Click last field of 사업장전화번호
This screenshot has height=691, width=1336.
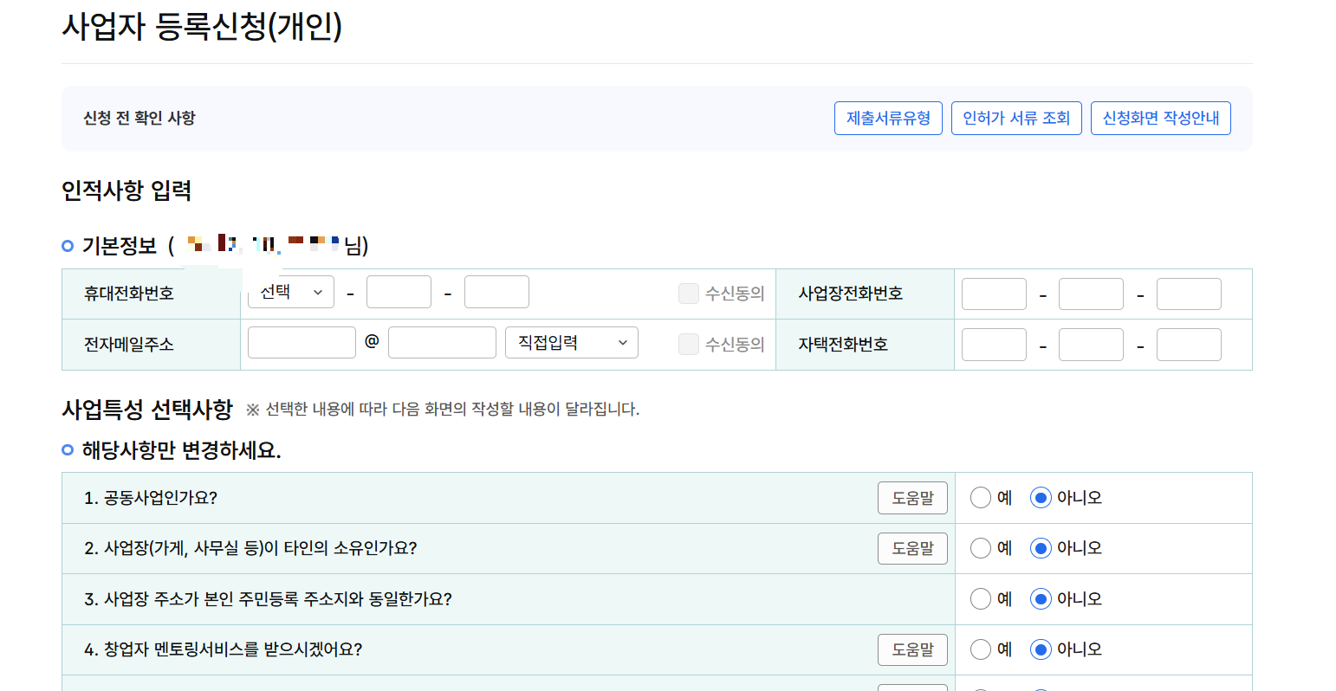tap(1189, 294)
